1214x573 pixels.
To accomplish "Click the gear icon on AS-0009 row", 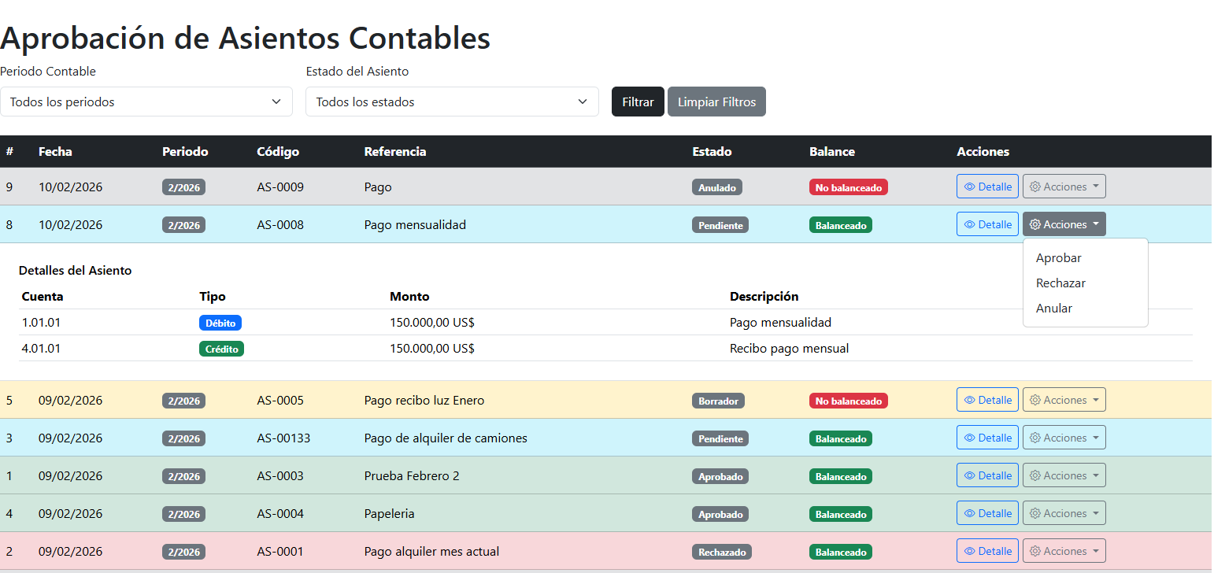I will point(1035,187).
